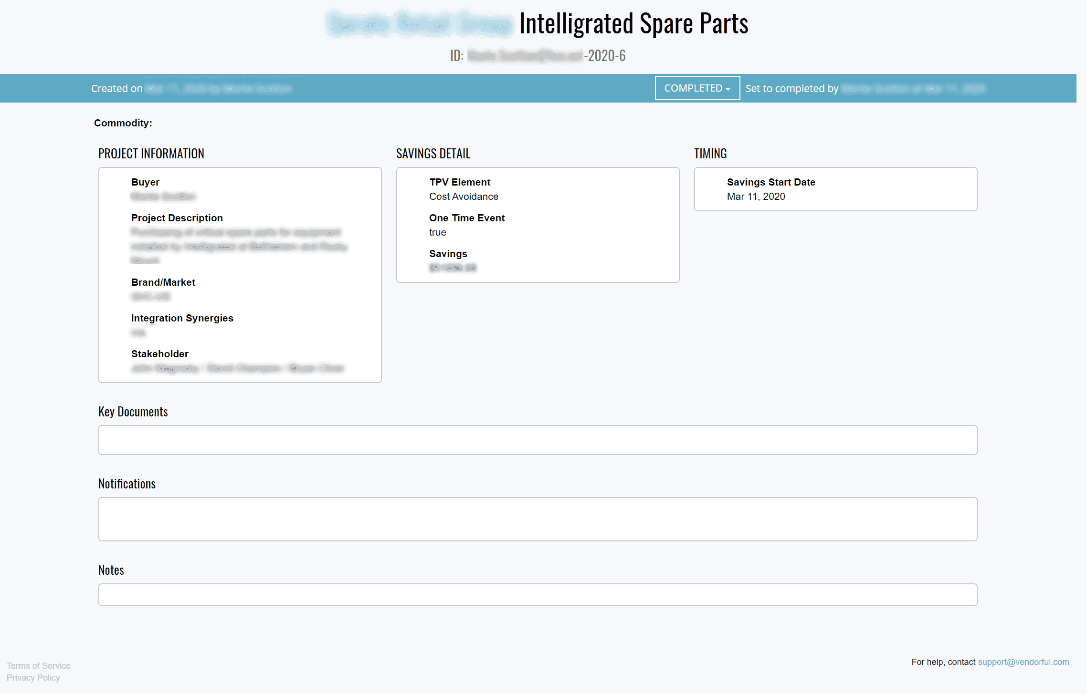1087x694 pixels.
Task: Select the 'Created on' text in the header bar
Action: tap(117, 88)
